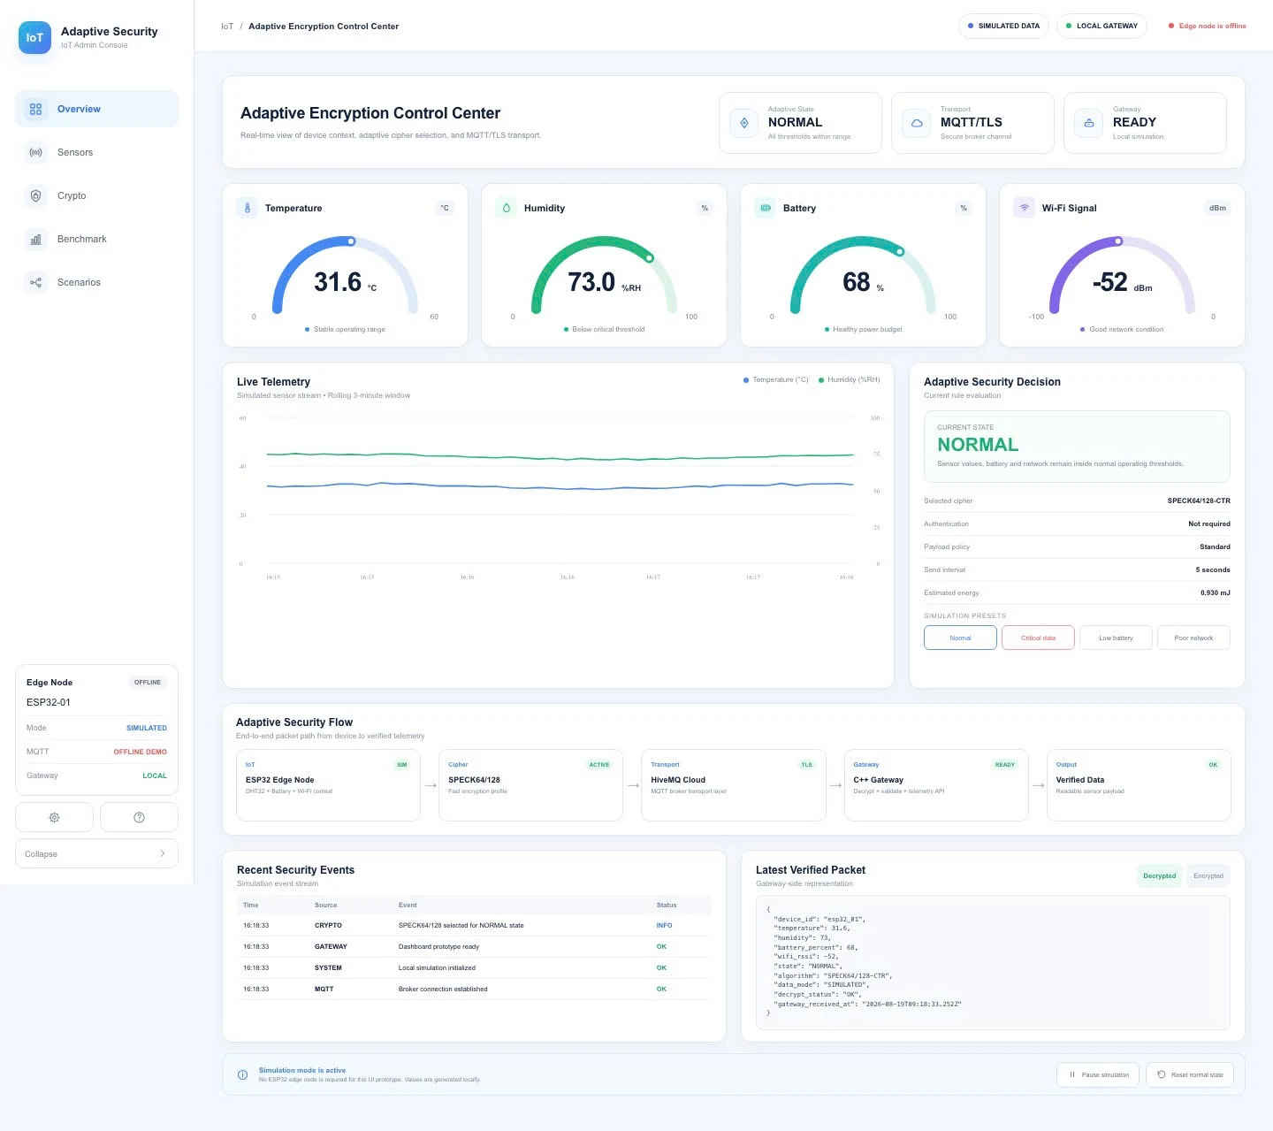Screen dimensions: 1273x1131
Task: Click the Wi-Fi icon on Wi-Fi Signal card
Action: click(1025, 208)
